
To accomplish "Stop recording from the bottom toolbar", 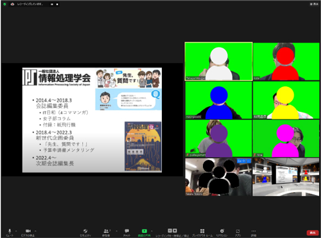I will coord(175,231).
